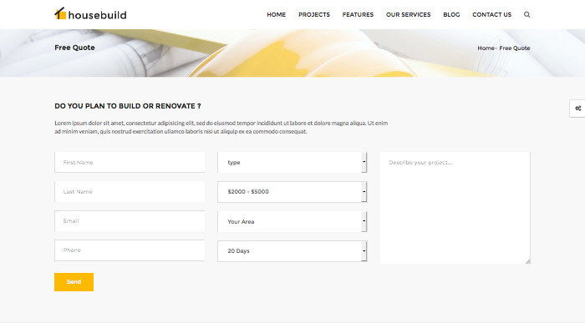The height and width of the screenshot is (323, 585).
Task: Click the Describe your project text area
Action: (x=455, y=208)
